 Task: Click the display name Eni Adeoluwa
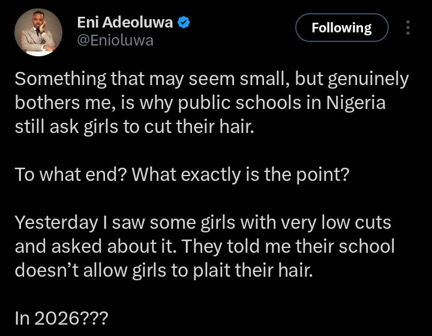125,23
